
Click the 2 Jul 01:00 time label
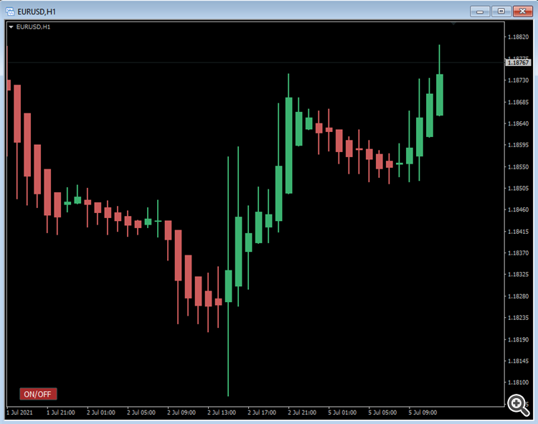[101, 413]
